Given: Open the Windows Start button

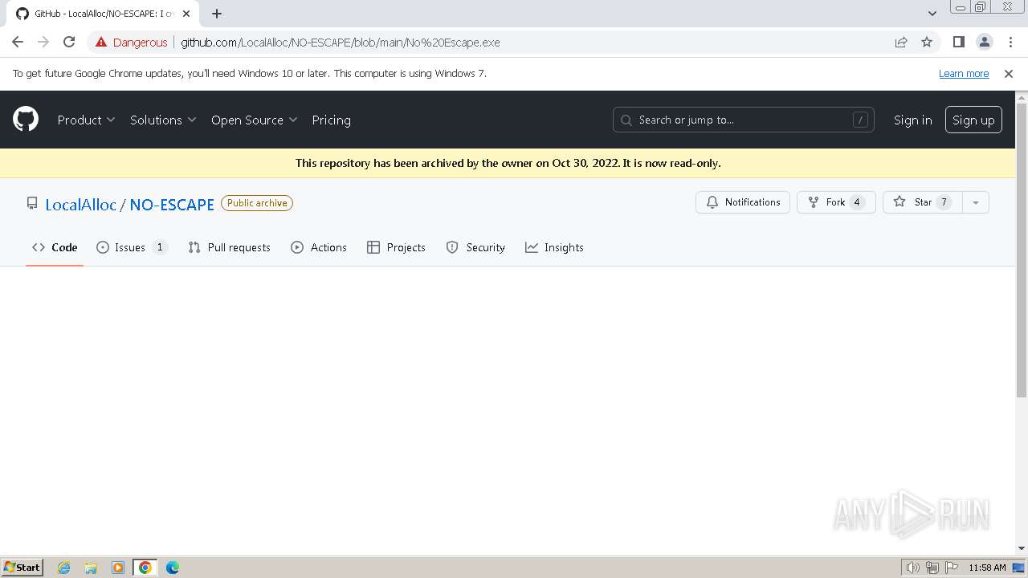Looking at the screenshot, I should [22, 567].
